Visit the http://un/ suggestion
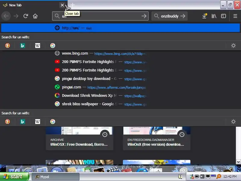 tap(120, 28)
